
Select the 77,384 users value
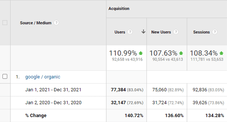(x=118, y=90)
